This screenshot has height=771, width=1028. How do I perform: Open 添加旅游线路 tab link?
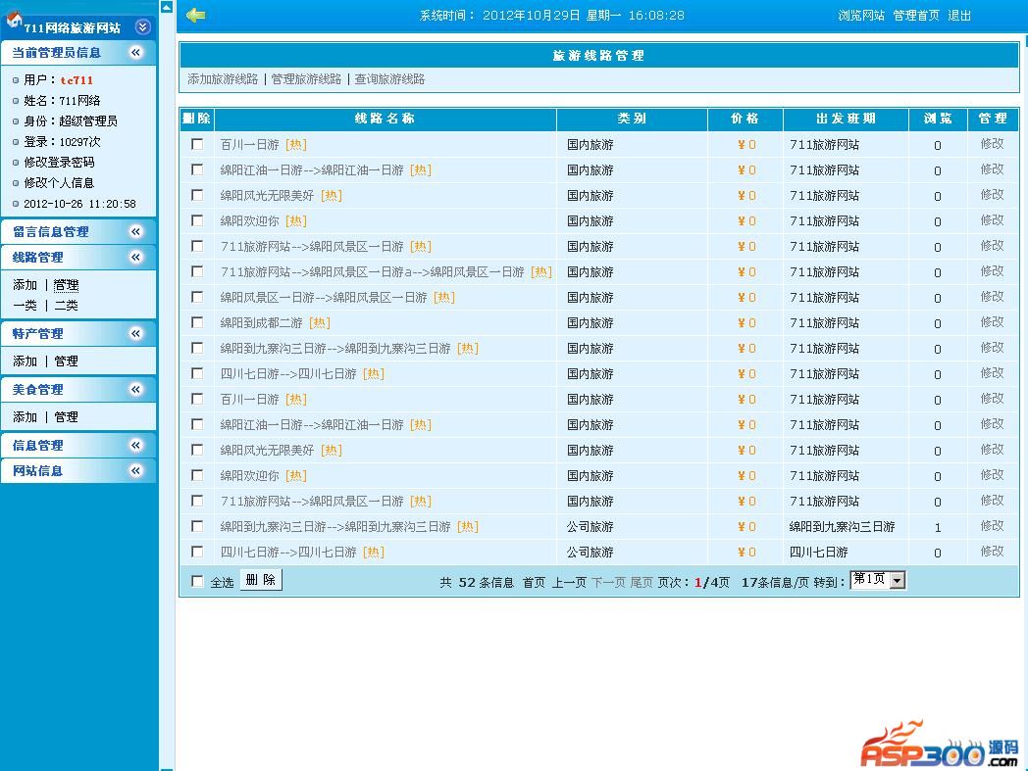(x=223, y=79)
